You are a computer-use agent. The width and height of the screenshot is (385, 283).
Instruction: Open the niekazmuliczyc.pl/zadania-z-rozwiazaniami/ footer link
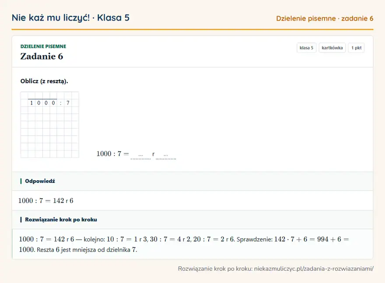[x=314, y=269]
